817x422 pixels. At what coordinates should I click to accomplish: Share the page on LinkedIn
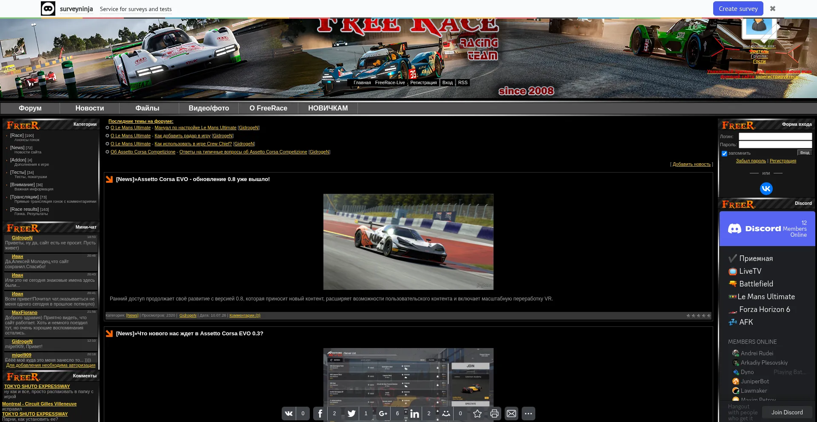point(415,414)
